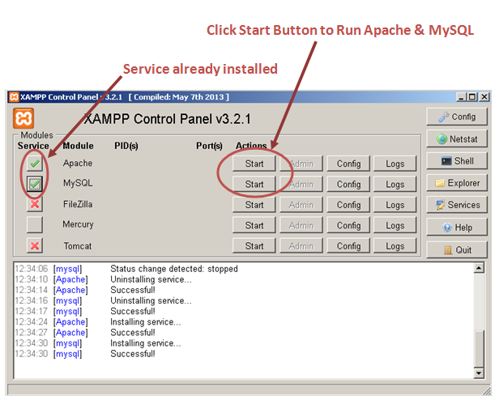Launch the Shell
Viewport: 499px width, 417px height.
(457, 160)
